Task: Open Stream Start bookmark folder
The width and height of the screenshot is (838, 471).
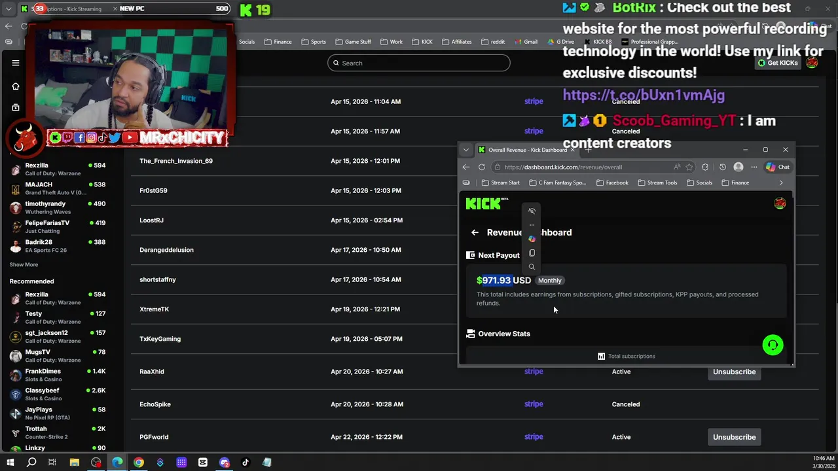Action: (500, 183)
